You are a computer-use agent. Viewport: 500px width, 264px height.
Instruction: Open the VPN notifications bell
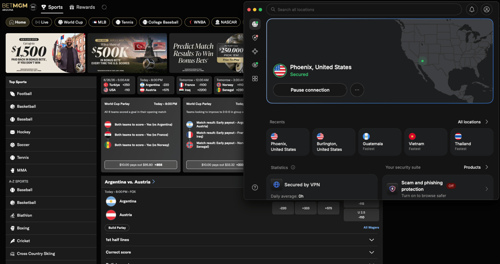[472, 10]
